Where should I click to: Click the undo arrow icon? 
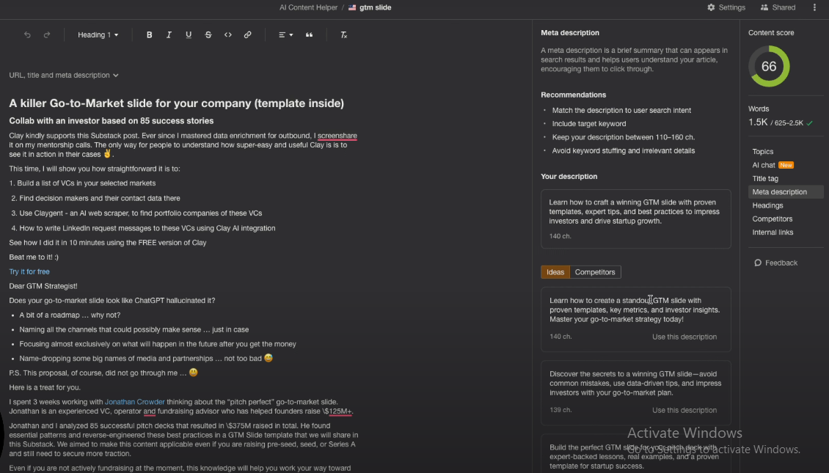coord(27,35)
